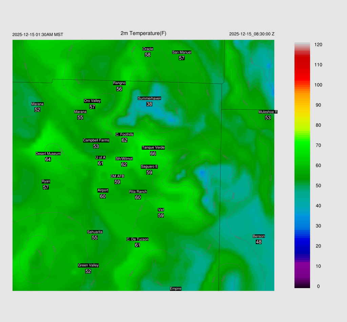The height and width of the screenshot is (322, 347).
Task: Select the C. De Tucson station label
Action: [x=137, y=239]
